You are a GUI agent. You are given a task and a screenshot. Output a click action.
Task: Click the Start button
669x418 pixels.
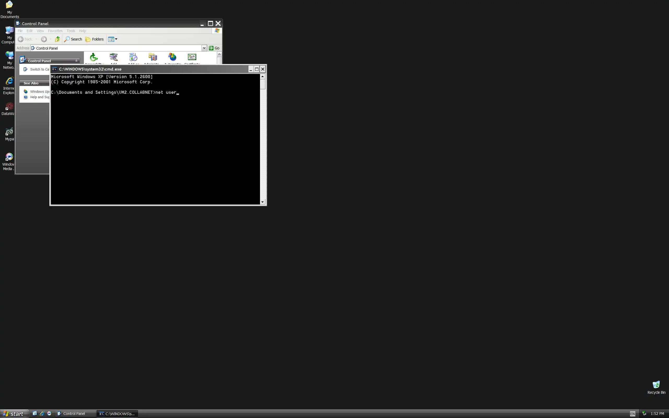[14, 414]
